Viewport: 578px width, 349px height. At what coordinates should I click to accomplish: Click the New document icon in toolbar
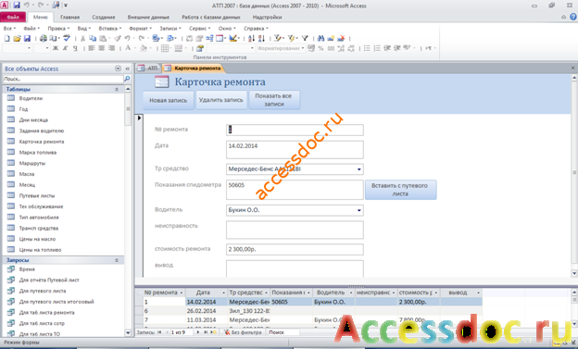click(x=6, y=38)
